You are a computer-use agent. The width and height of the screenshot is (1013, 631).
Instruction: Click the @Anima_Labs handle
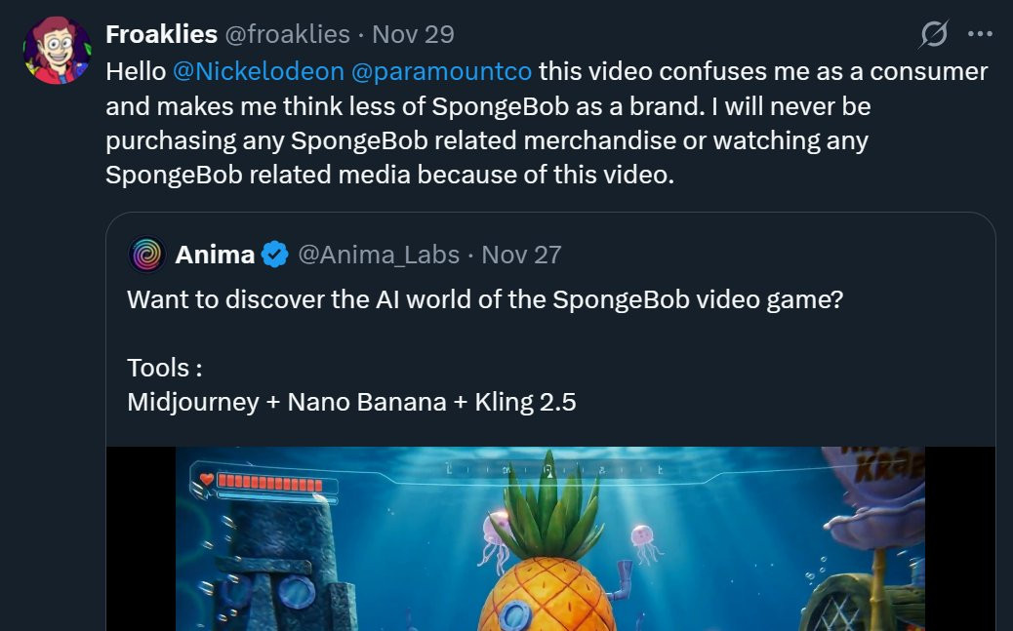pos(378,256)
